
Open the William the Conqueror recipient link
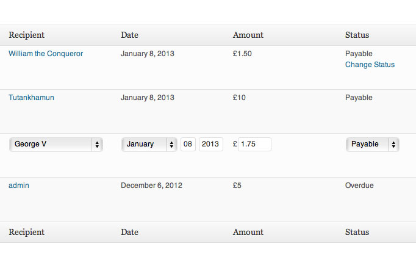click(x=46, y=54)
